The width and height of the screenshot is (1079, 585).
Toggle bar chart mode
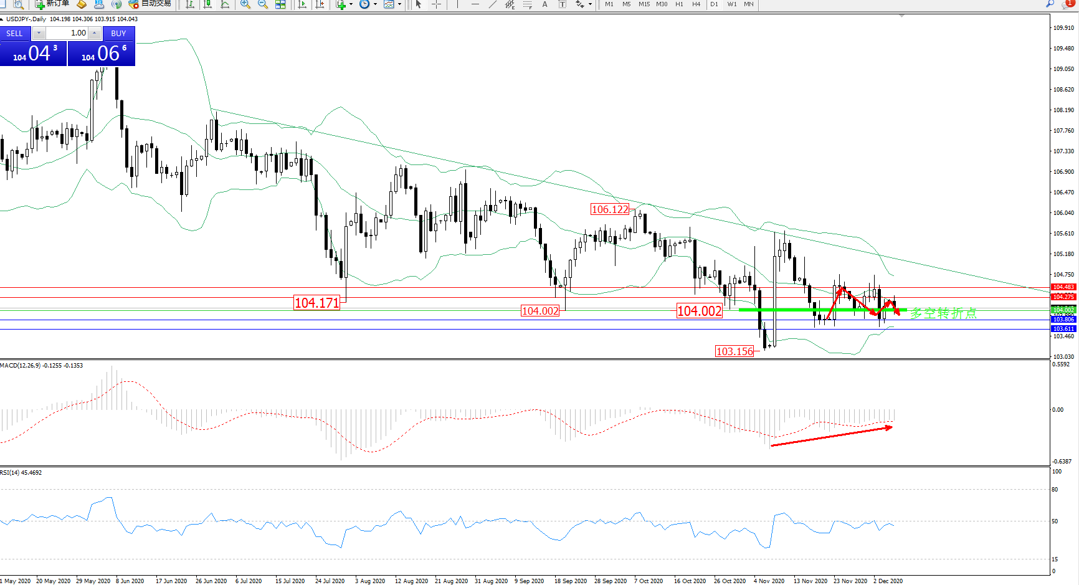tap(190, 4)
